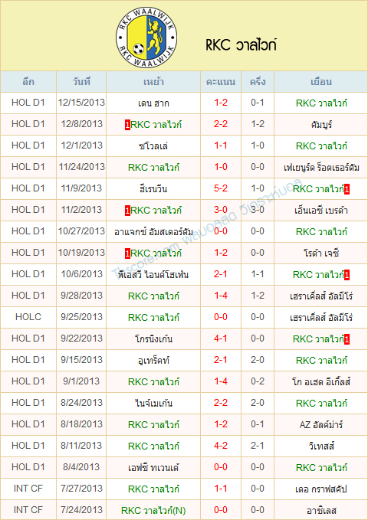Image resolution: width=368 pixels, height=520 pixels.
Task: Click red card badge in 11/2/2013 row
Action: [x=127, y=211]
